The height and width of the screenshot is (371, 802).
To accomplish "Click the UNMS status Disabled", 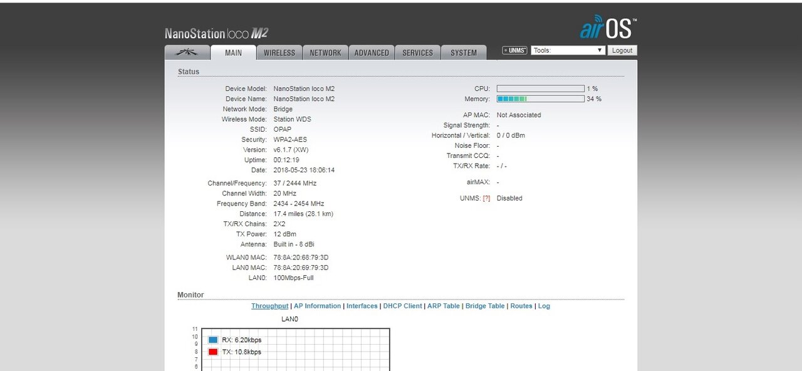I will tap(509, 198).
